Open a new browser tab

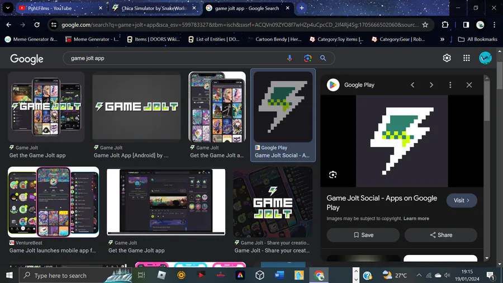coord(302,8)
